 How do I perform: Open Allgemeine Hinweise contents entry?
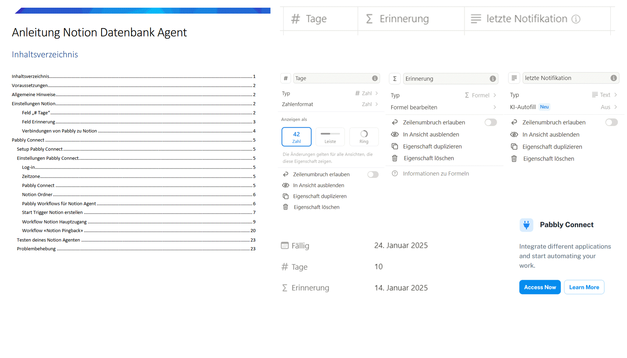(x=134, y=95)
